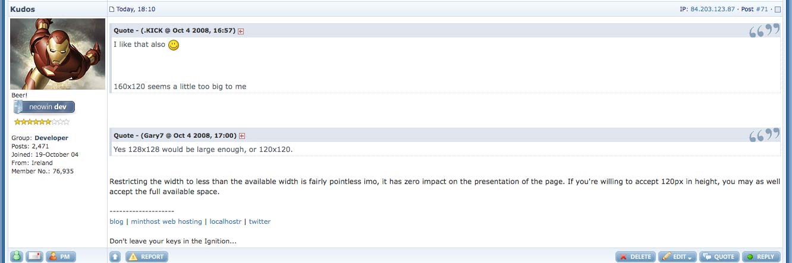Viewport: 792px width, 263px height.
Task: Open the Edit dropdown menu
Action: [x=677, y=256]
